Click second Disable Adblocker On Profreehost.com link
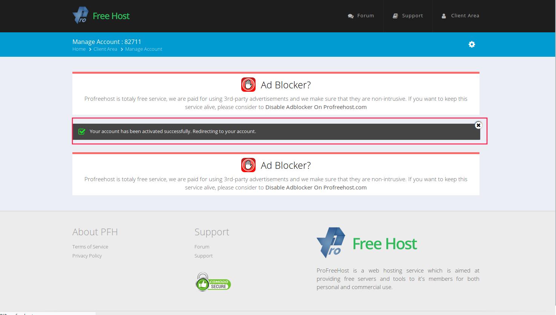This screenshot has width=556, height=315. [x=316, y=188]
